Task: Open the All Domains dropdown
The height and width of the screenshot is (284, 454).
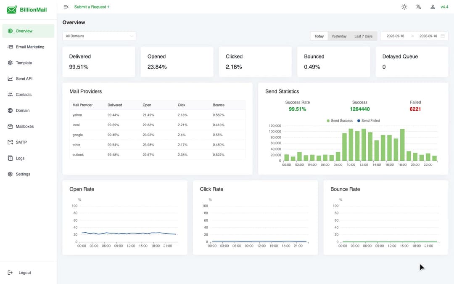Action: pyautogui.click(x=99, y=36)
